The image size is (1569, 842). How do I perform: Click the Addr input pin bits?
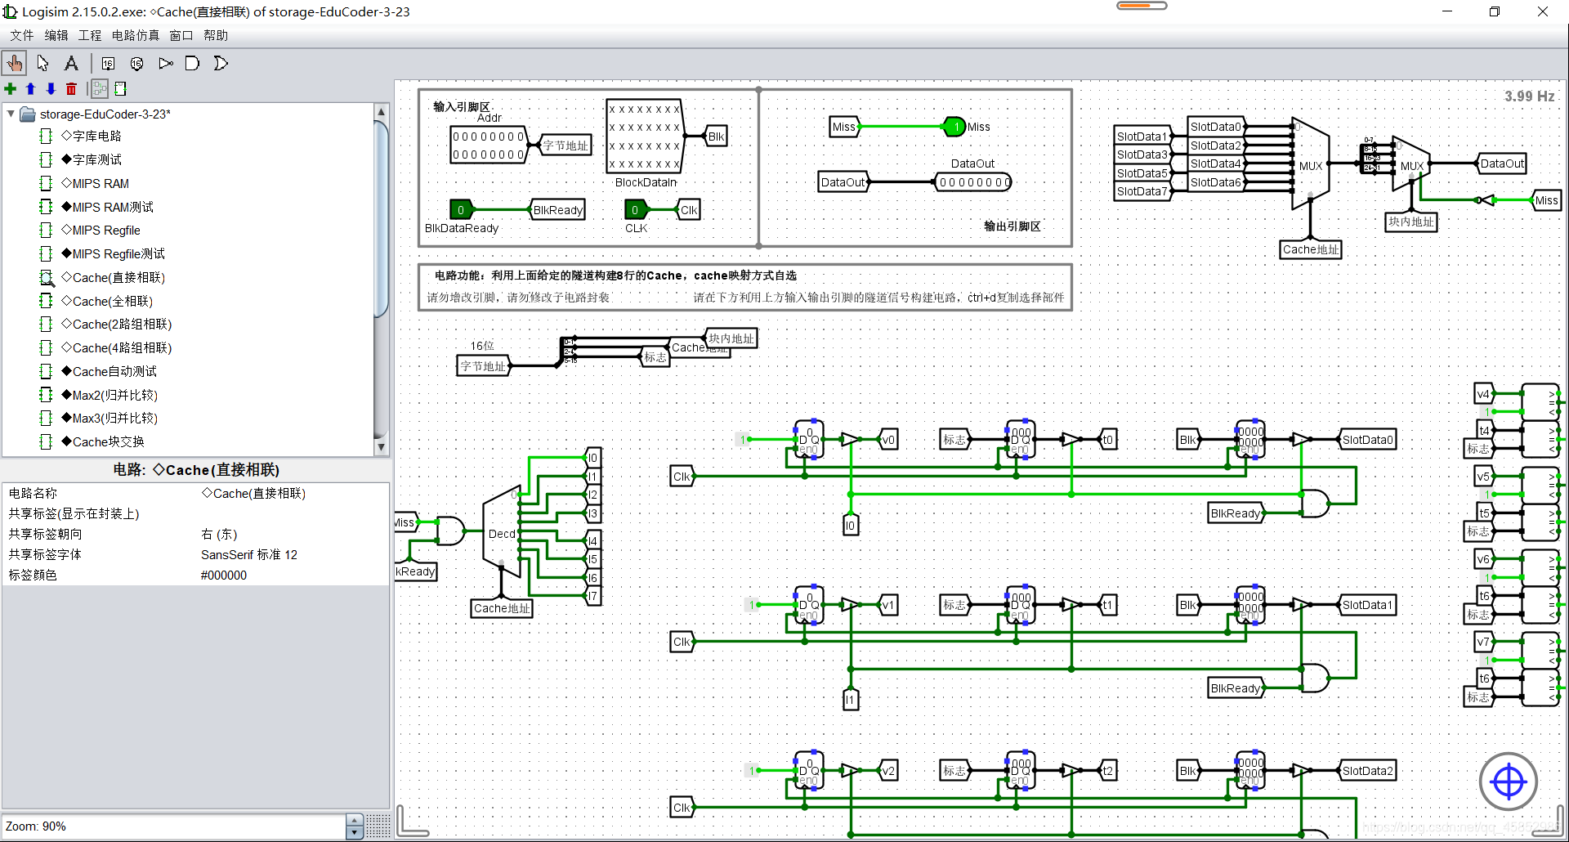tap(489, 145)
